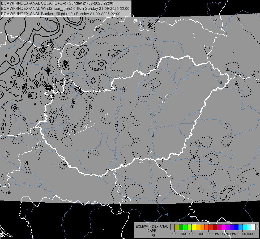Click the WindShear 0-6km title line
The width and height of the screenshot is (260, 239).
(65, 8)
